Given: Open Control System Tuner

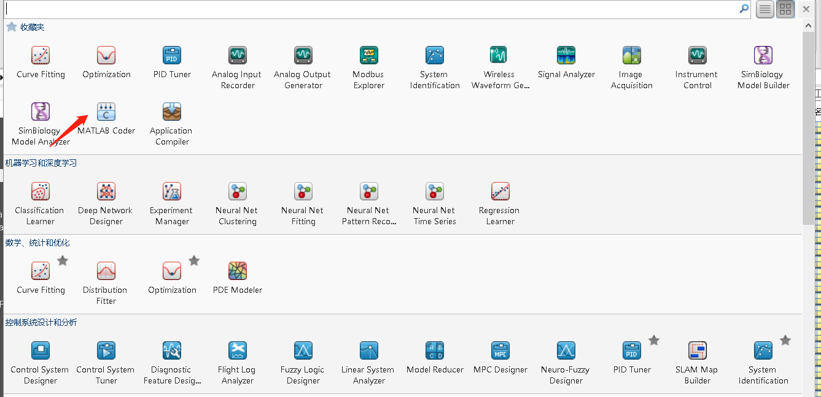Looking at the screenshot, I should tap(106, 363).
